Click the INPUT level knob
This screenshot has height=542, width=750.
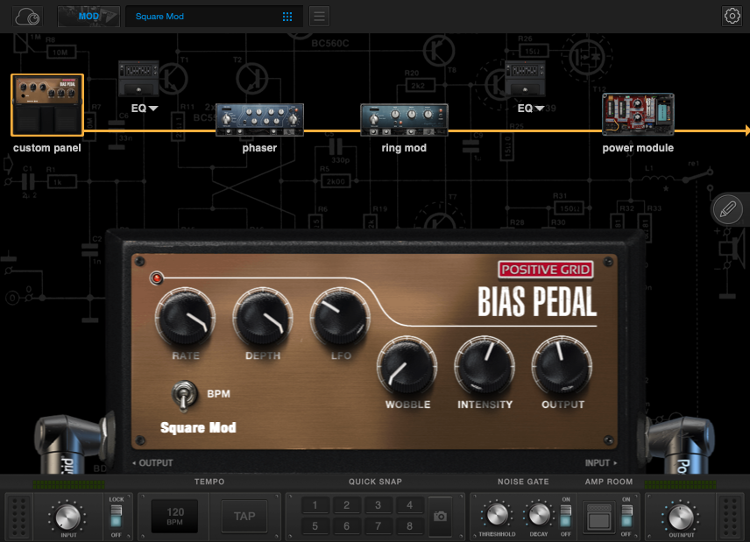click(x=68, y=517)
